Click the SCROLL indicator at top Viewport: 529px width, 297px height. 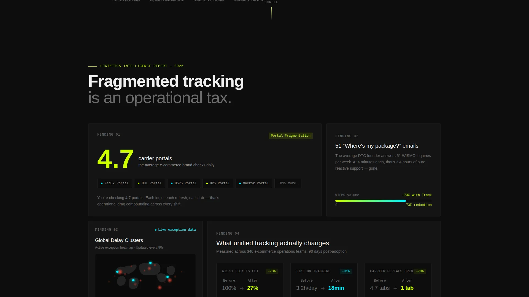(271, 2)
